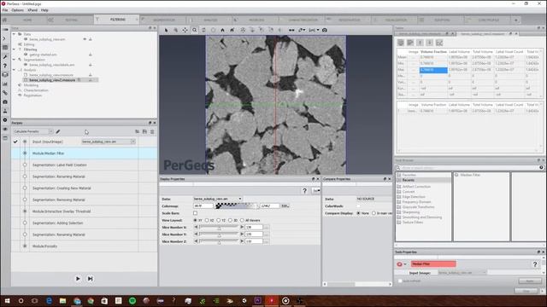Click the question mark icon in left sidebar
The width and height of the screenshot is (547, 307).
coord(5,66)
